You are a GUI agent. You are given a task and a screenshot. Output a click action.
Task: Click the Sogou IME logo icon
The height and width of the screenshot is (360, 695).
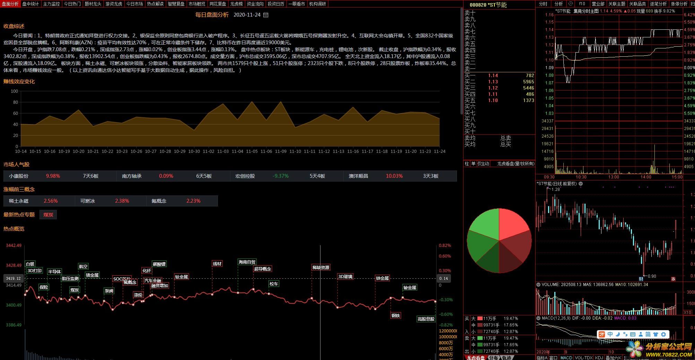tap(602, 334)
